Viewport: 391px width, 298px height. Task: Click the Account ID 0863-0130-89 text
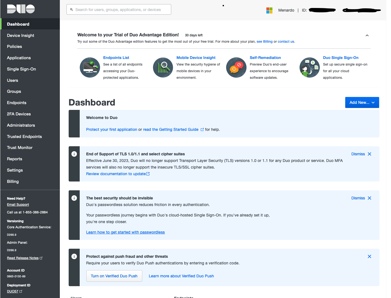click(16, 276)
